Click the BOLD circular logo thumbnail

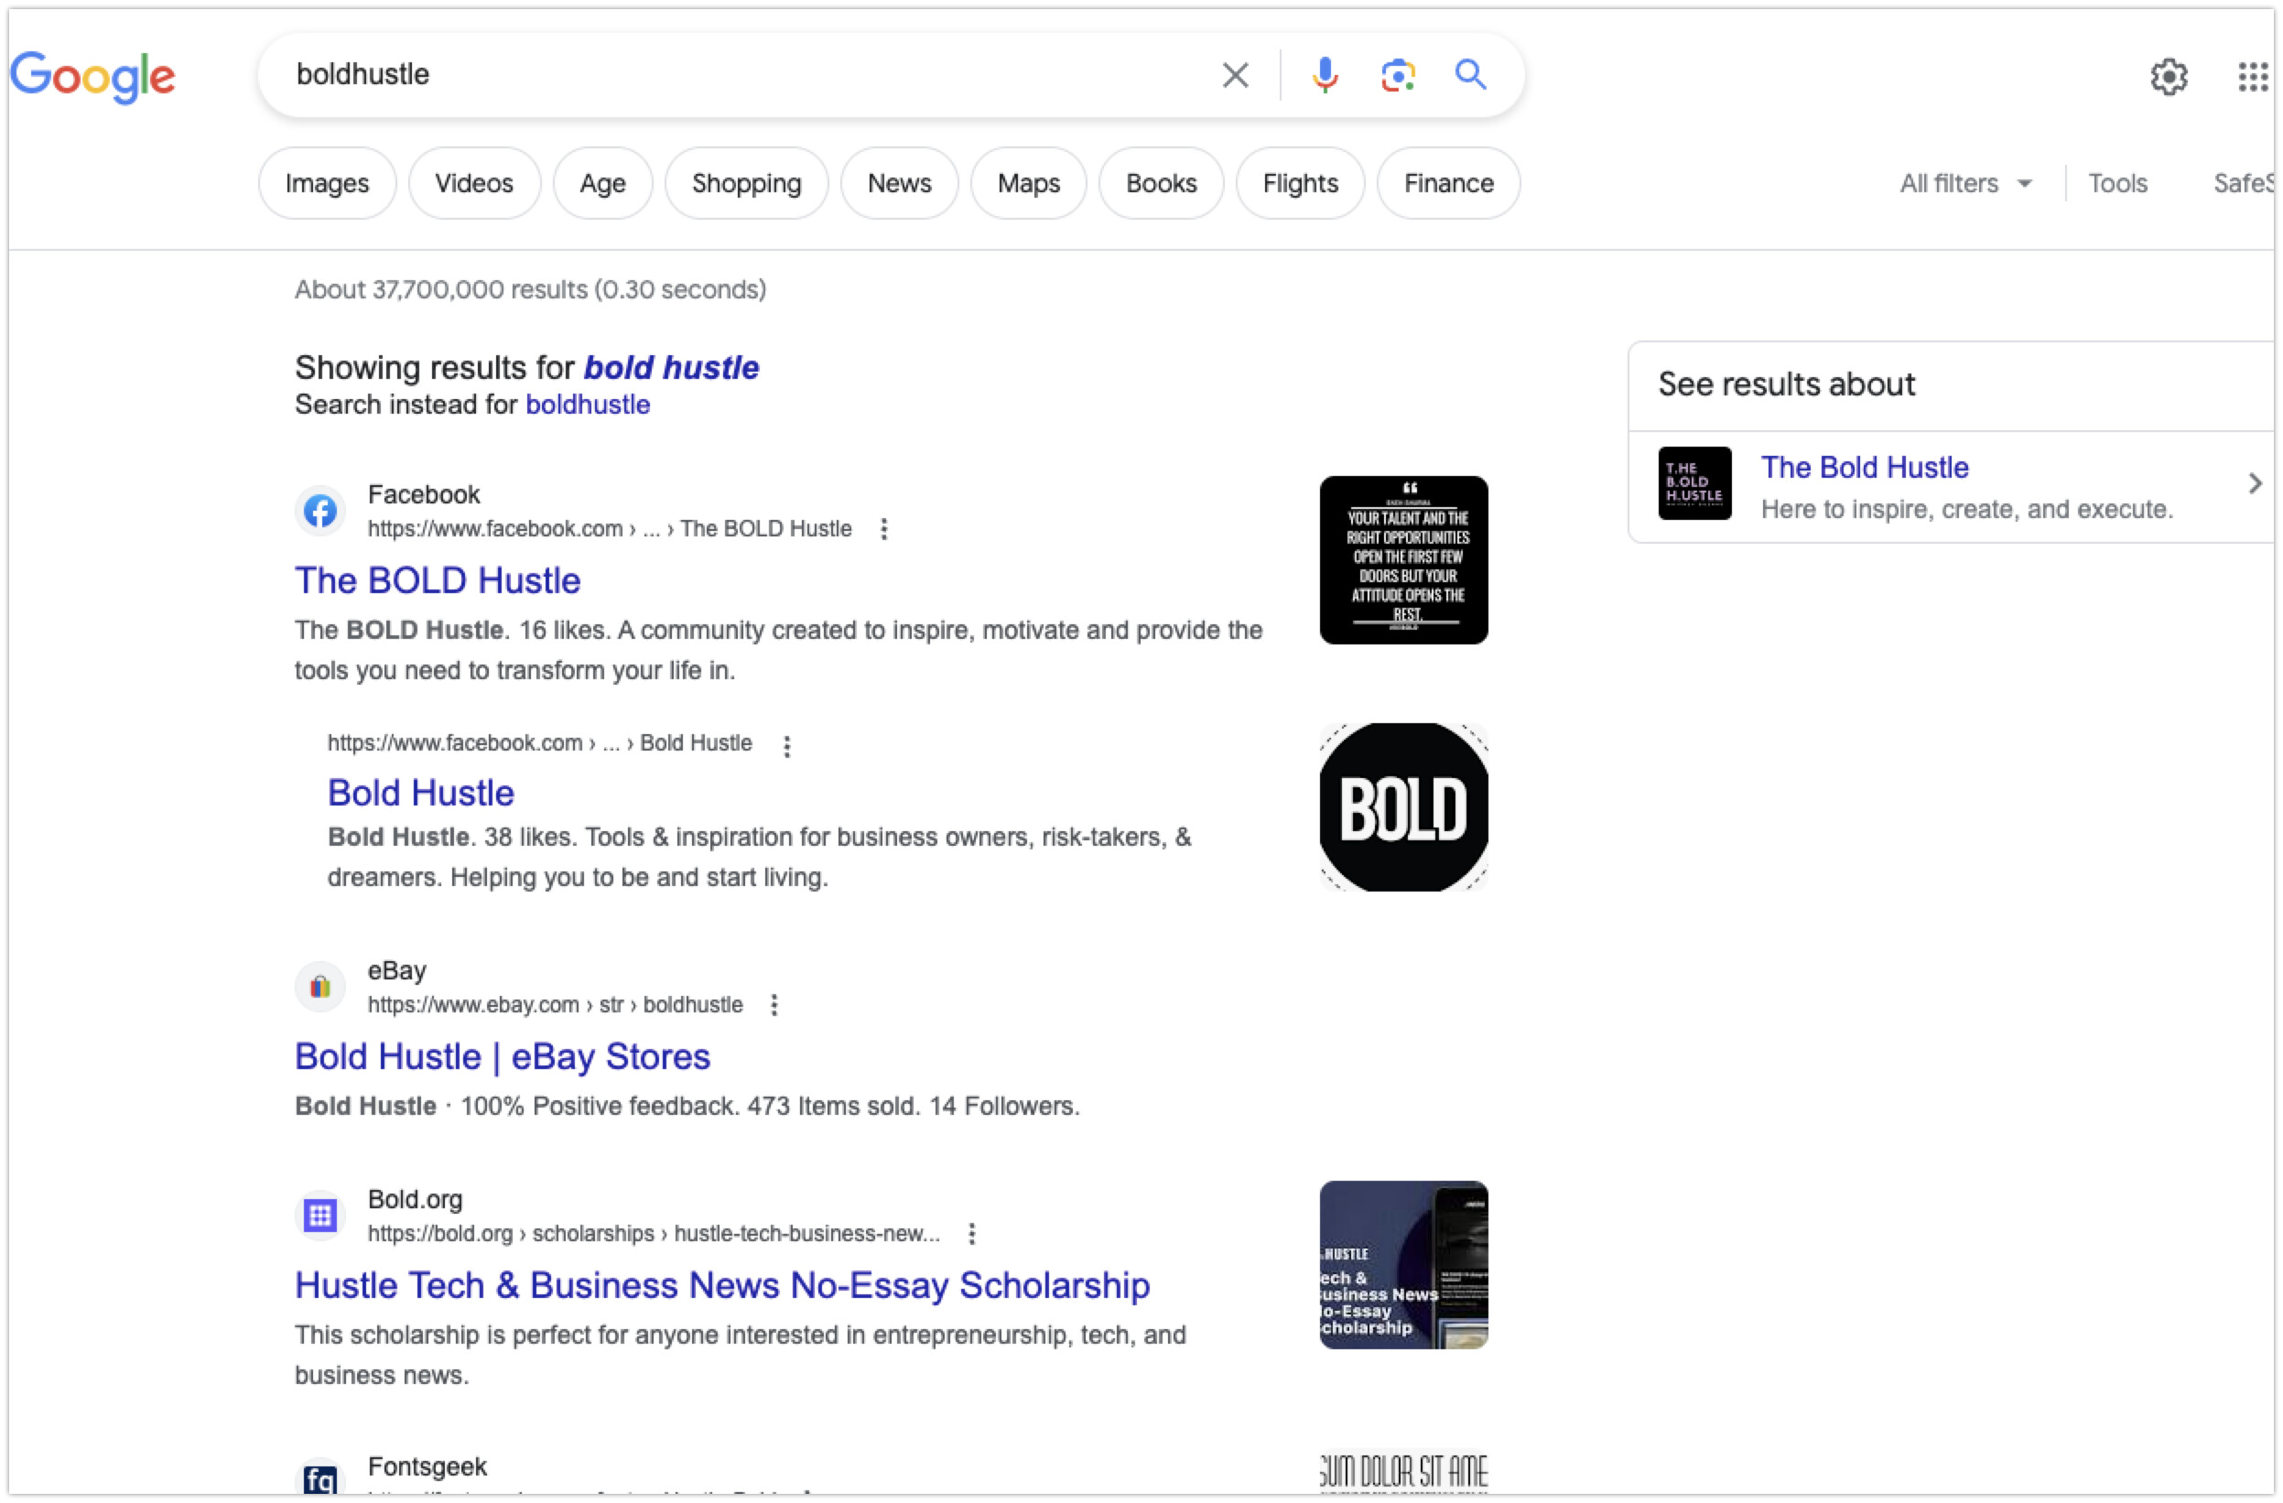[x=1402, y=807]
